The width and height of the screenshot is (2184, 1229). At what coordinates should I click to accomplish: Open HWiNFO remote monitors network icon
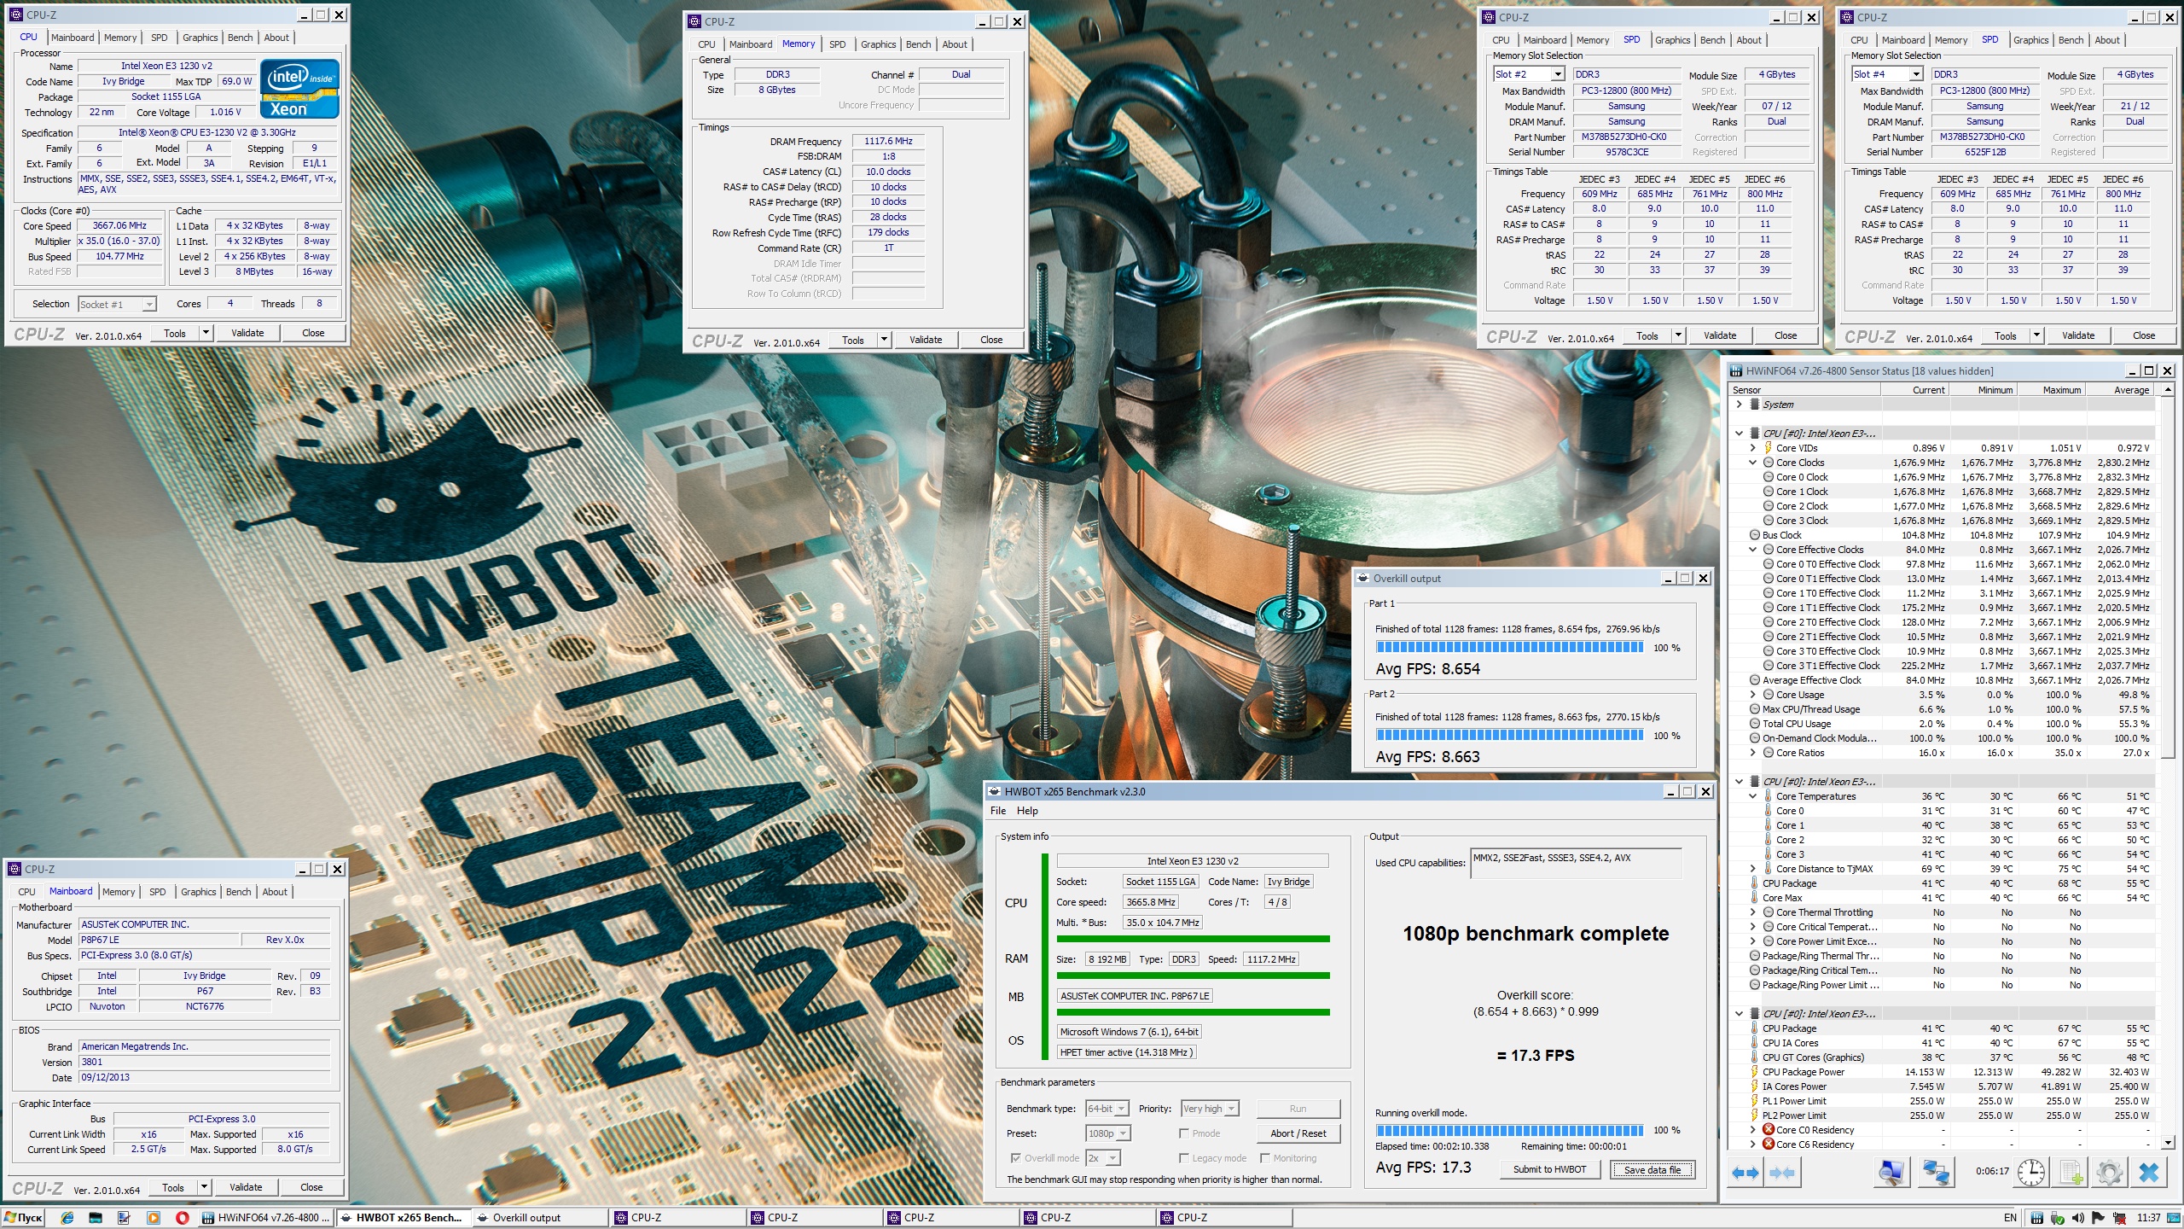click(1935, 1173)
